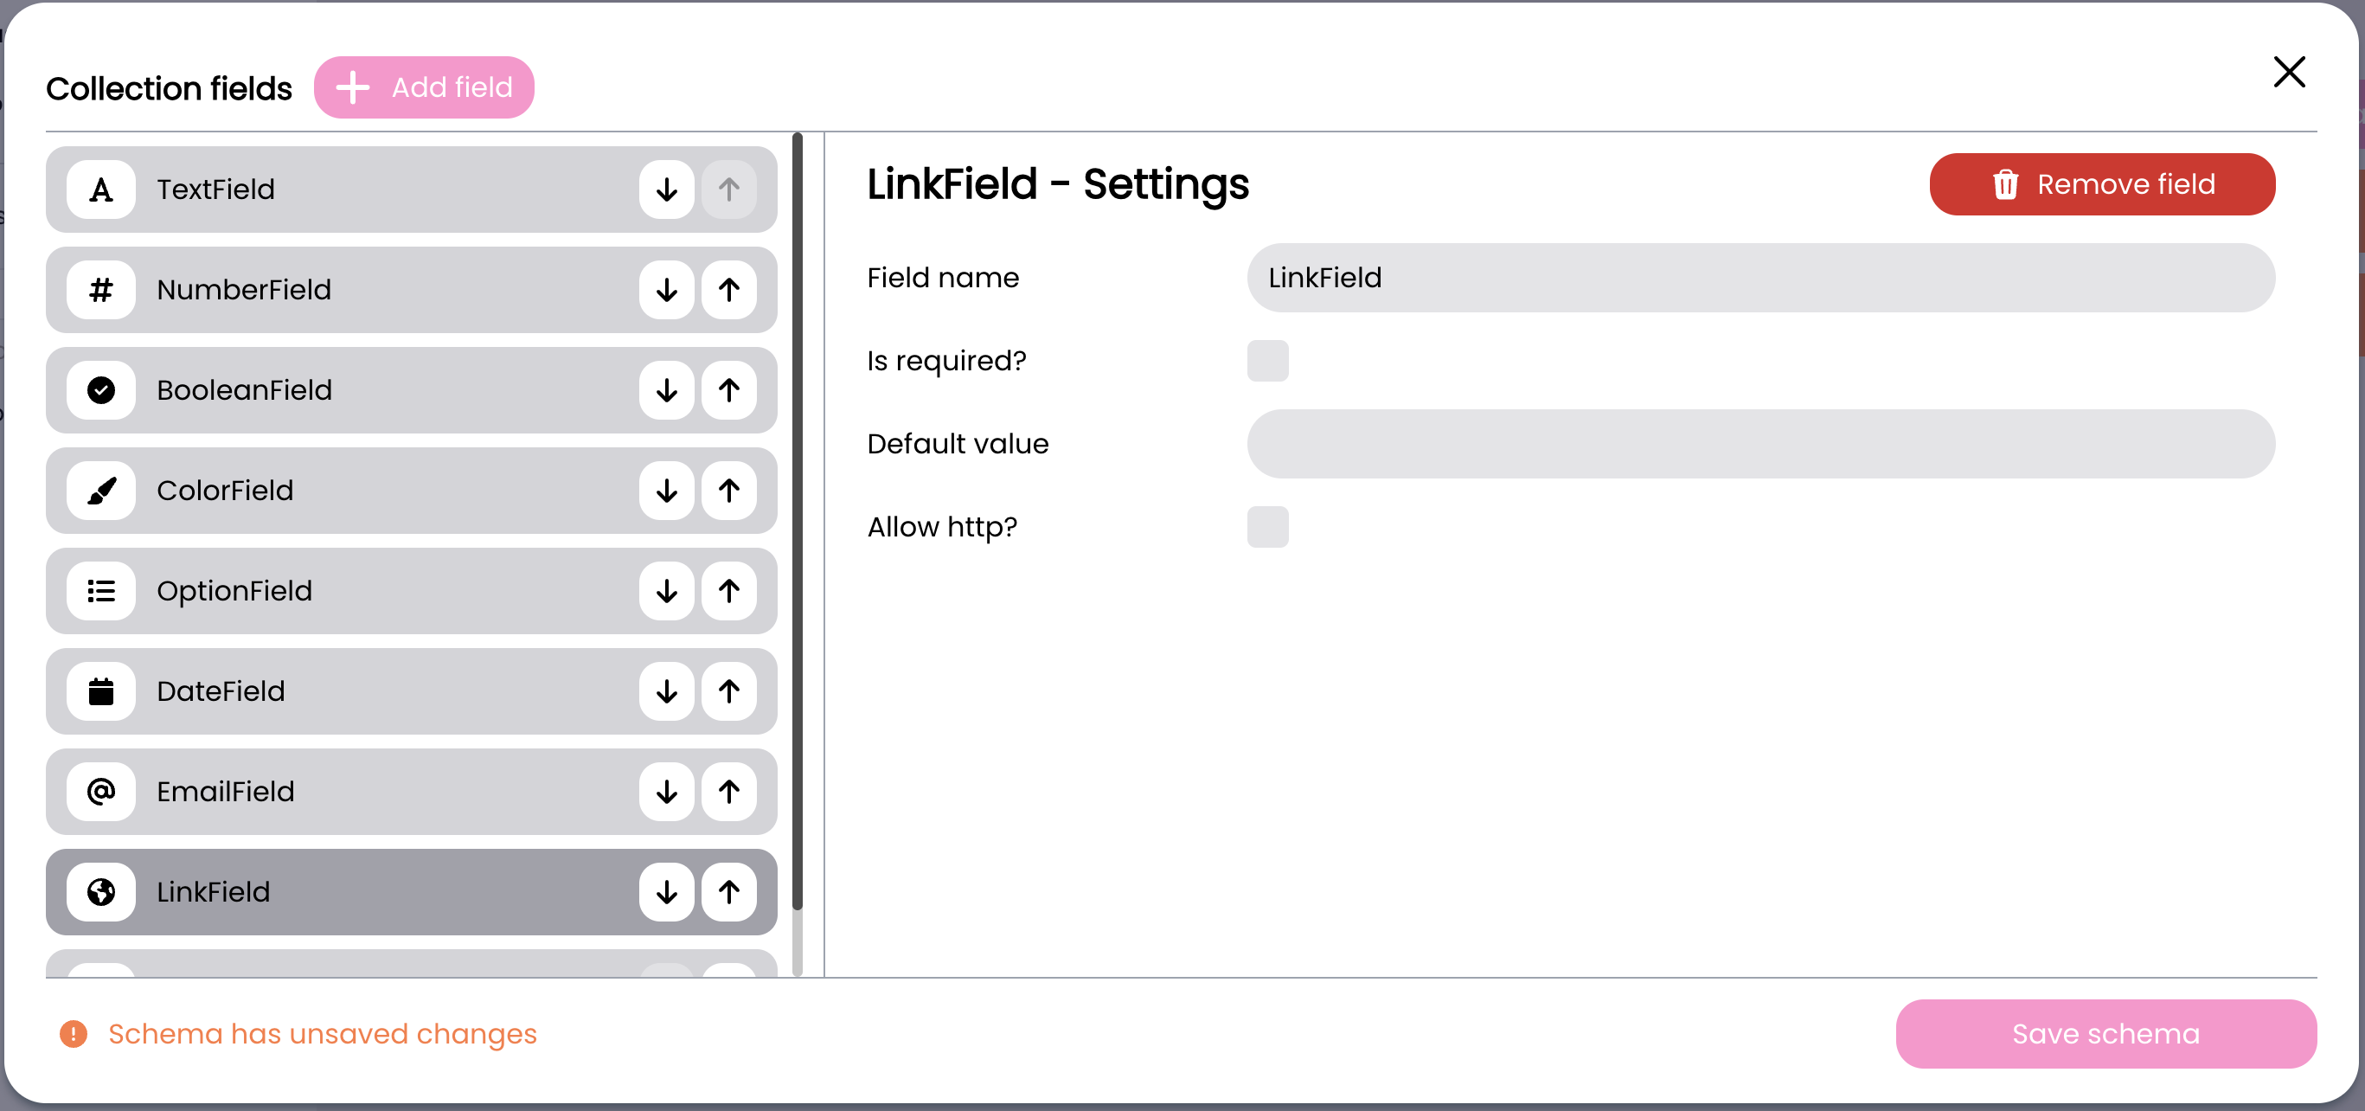The height and width of the screenshot is (1111, 2365).
Task: Move OptionField down in list
Action: click(x=667, y=591)
